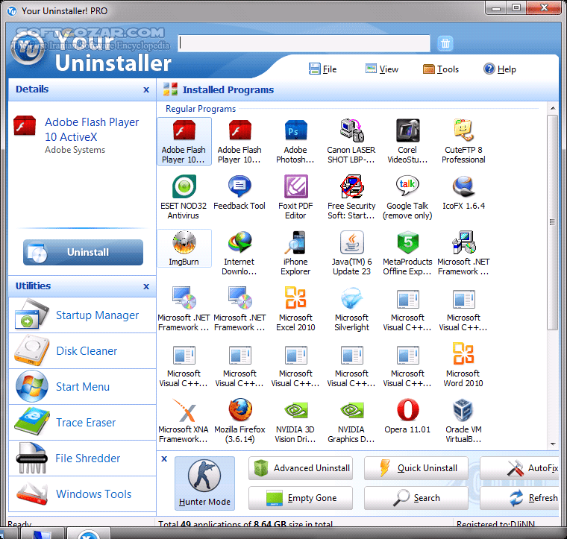Click scrollbar up arrow in programs list
567x539 pixels.
pos(553,108)
